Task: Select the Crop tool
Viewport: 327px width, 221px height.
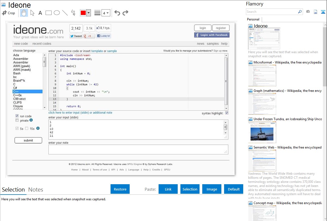Action: click(8, 13)
